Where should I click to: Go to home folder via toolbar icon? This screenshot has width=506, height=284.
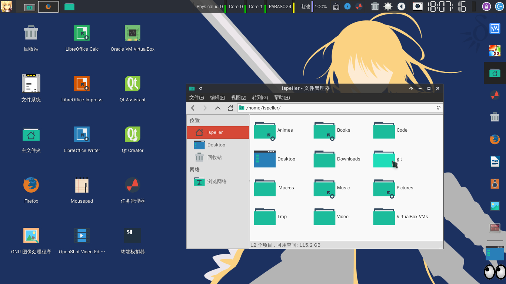click(230, 108)
